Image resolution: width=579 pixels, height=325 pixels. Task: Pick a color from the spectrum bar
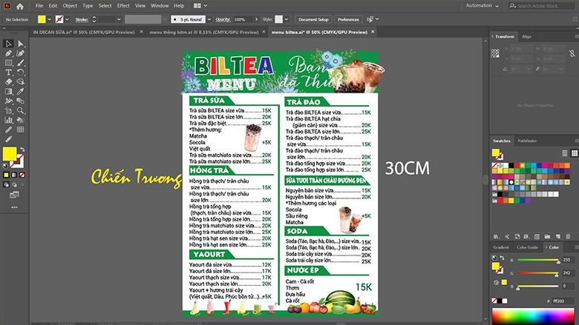point(534,317)
